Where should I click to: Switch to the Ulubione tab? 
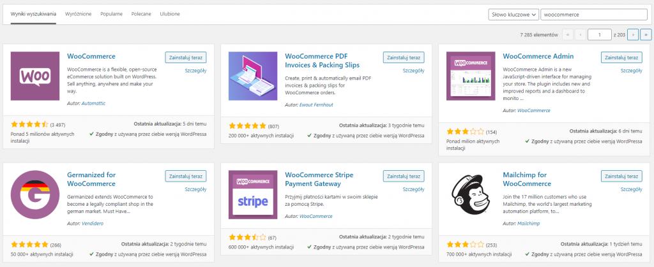coord(170,14)
